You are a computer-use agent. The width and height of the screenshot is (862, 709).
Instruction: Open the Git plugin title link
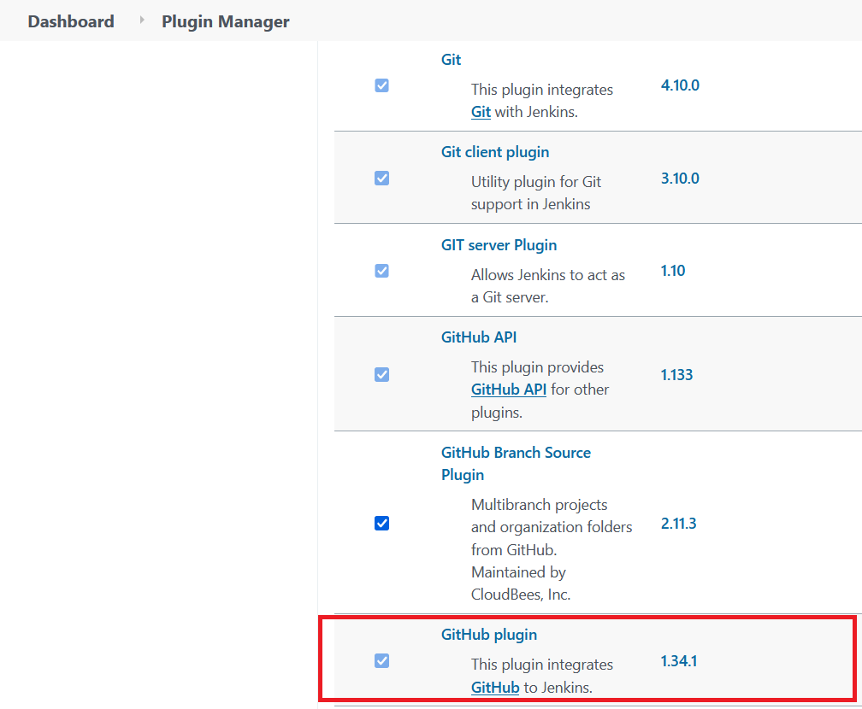coord(451,59)
